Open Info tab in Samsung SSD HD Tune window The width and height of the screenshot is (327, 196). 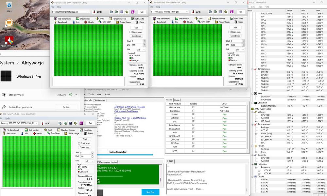tap(25, 133)
